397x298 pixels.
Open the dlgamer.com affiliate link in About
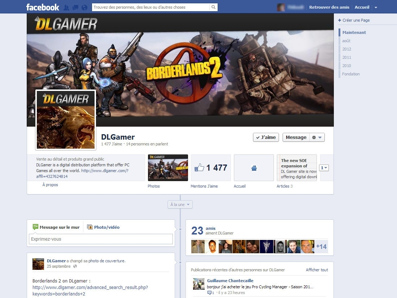coord(82,174)
